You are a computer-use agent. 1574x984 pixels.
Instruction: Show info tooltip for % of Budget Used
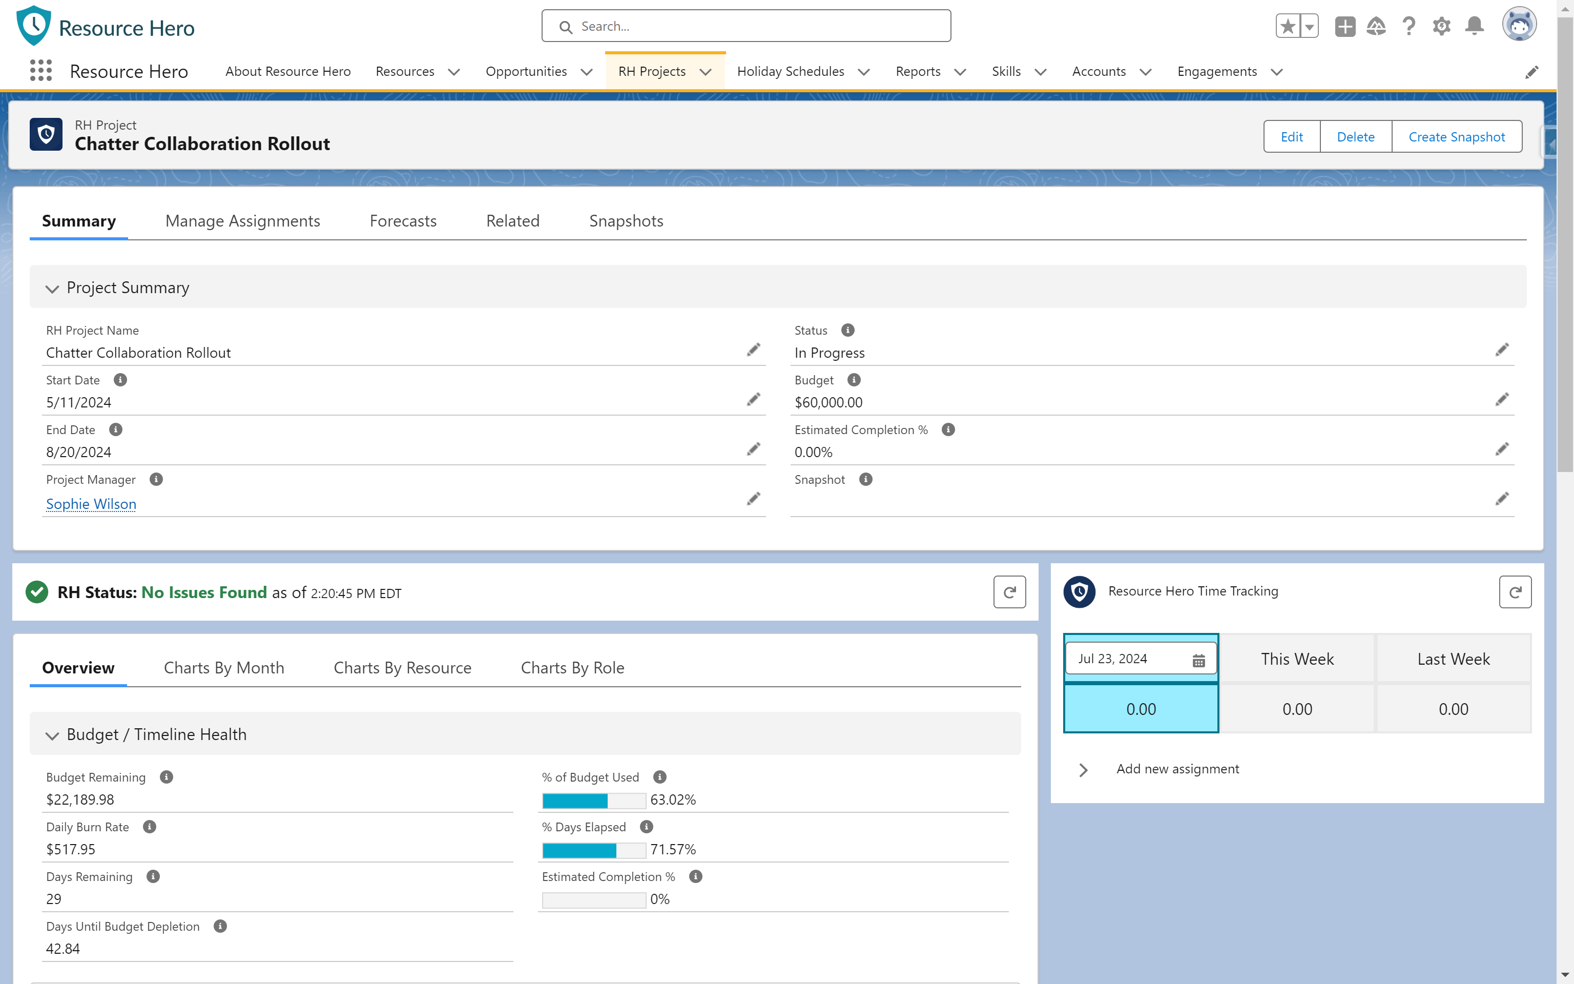point(659,776)
